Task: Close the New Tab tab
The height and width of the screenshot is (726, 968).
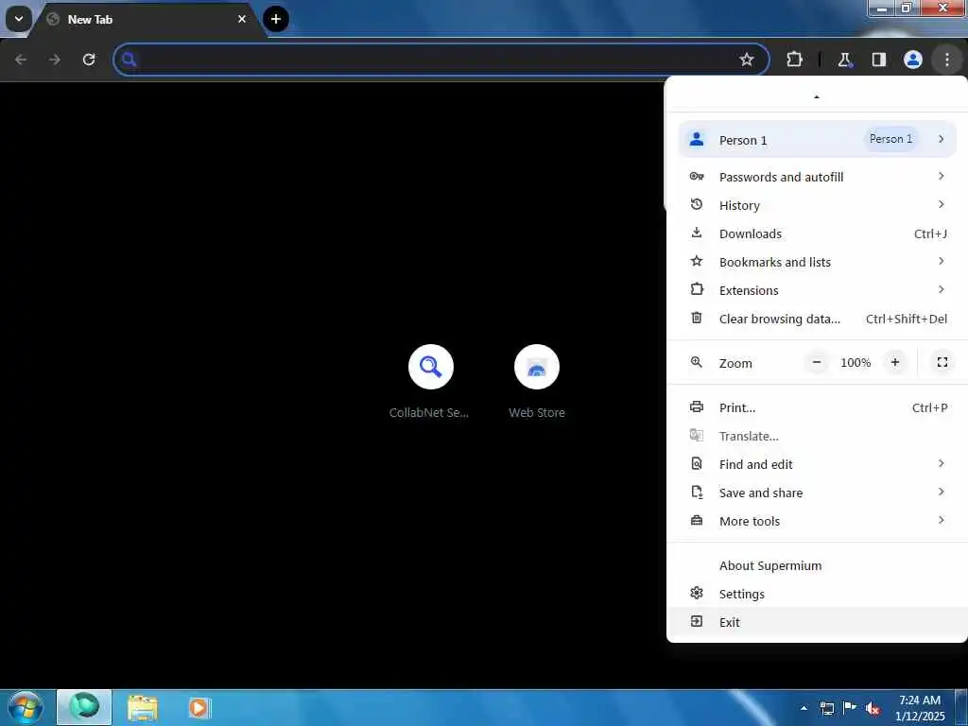Action: pyautogui.click(x=242, y=19)
